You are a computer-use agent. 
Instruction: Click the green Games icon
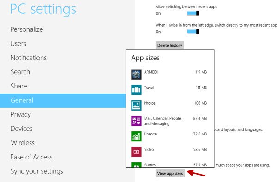click(136, 164)
